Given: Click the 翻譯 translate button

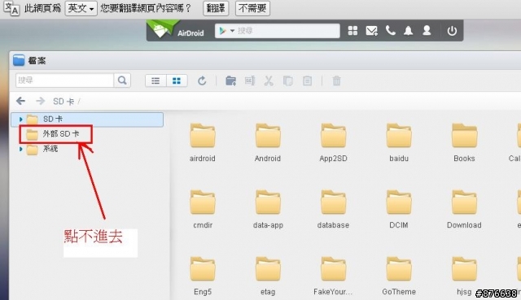Looking at the screenshot, I should pos(216,8).
